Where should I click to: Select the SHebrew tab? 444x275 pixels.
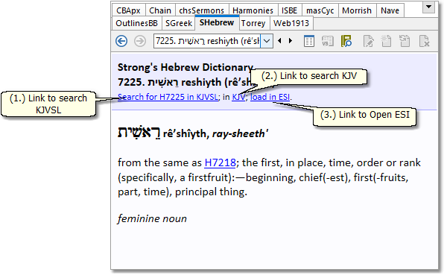tap(217, 22)
